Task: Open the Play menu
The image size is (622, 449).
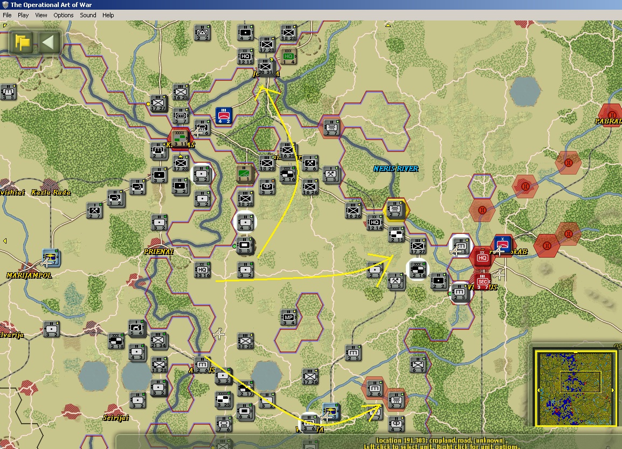Action: (23, 15)
